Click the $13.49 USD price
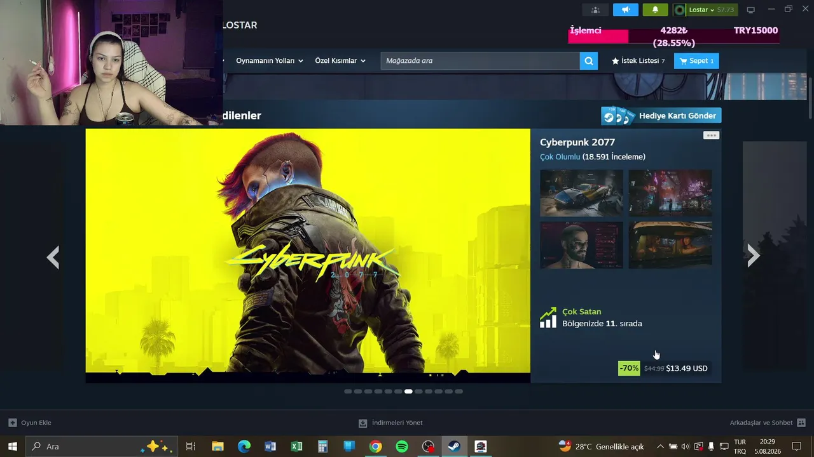This screenshot has height=457, width=814. (687, 368)
